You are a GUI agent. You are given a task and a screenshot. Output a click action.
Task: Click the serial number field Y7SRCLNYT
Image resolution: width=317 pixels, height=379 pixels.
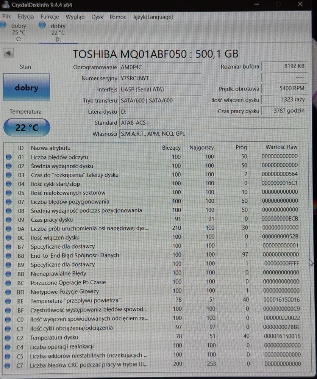(x=160, y=78)
